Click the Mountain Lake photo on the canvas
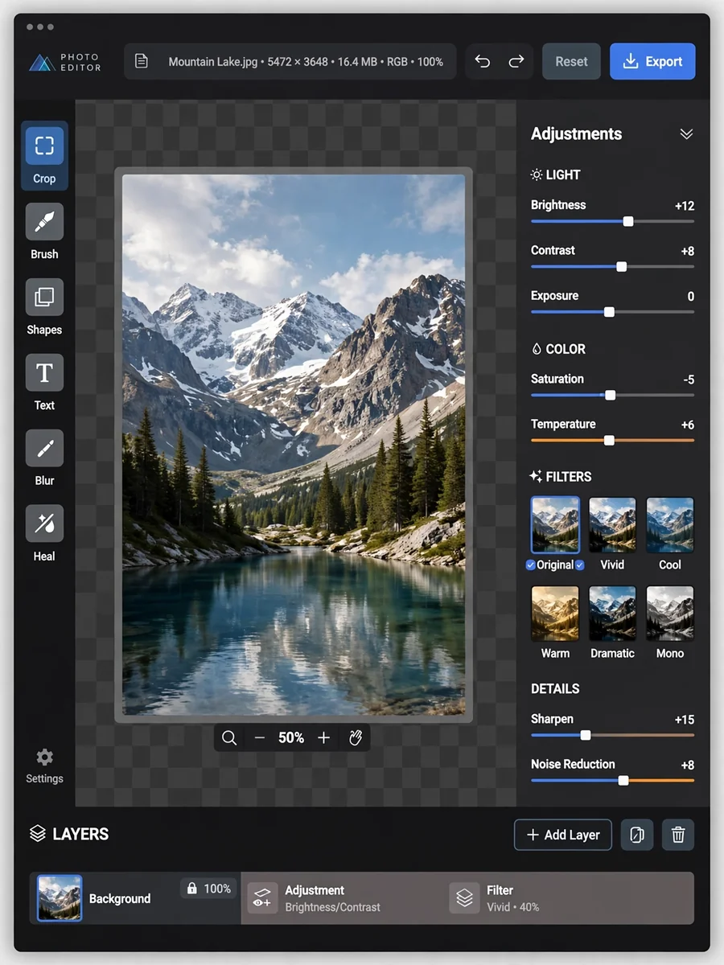Screen dimensions: 724x965 coord(294,445)
